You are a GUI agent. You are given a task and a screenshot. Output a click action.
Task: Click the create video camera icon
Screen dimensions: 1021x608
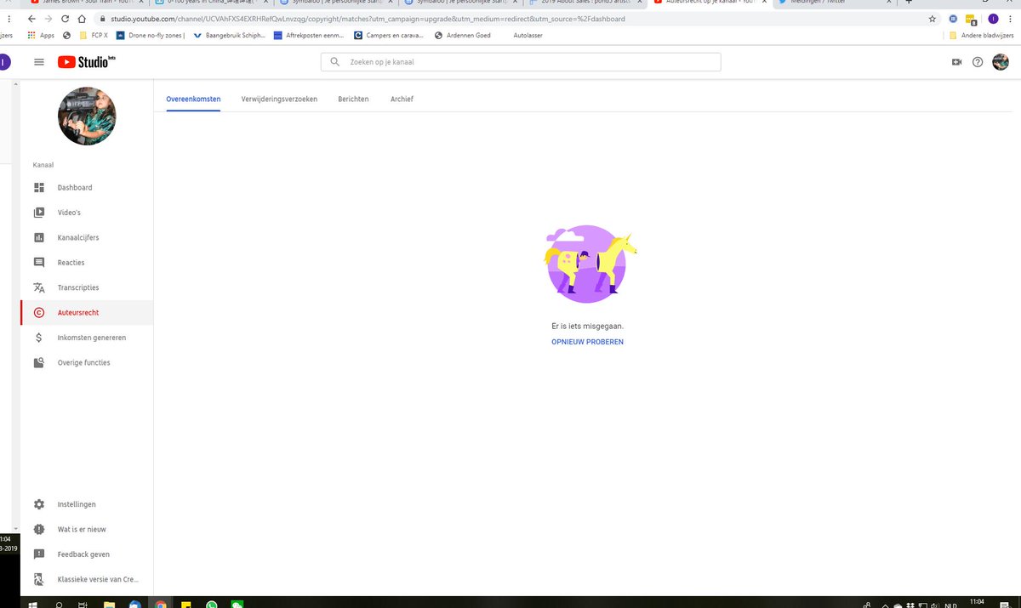[x=956, y=62]
